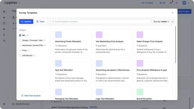
Task: Click Create Project button behind dialog
Action: (184, 11)
